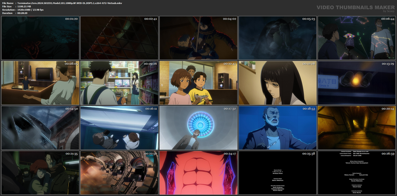
Task: Open the thumbnail stamped 00:02:41
Action: pyautogui.click(x=119, y=38)
